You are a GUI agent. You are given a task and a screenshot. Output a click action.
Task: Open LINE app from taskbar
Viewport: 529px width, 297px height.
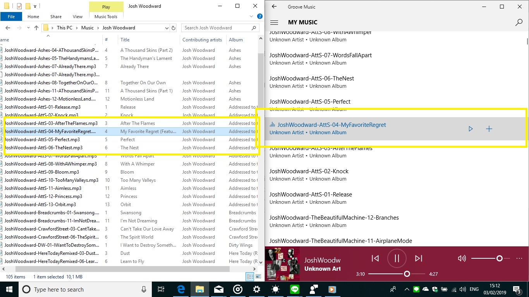(x=294, y=289)
